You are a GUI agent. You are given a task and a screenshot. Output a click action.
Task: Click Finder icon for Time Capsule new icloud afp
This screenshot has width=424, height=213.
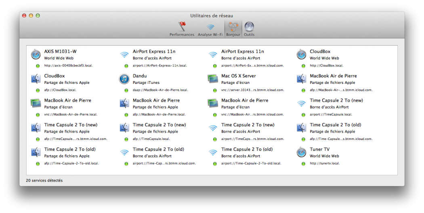(x=36, y=128)
